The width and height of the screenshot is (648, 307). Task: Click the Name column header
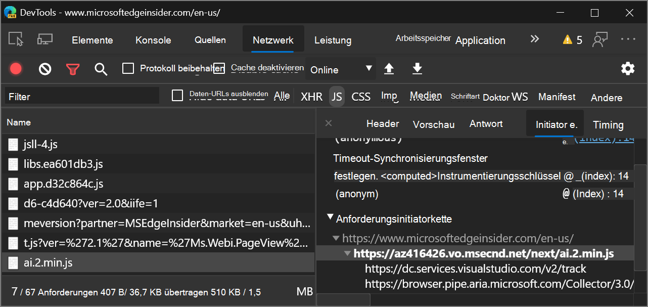point(158,122)
